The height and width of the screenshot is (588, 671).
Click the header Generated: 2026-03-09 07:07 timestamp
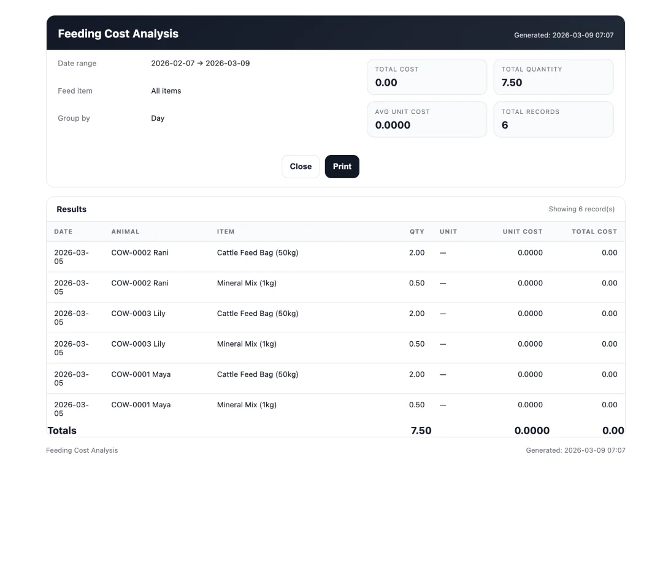coord(564,35)
